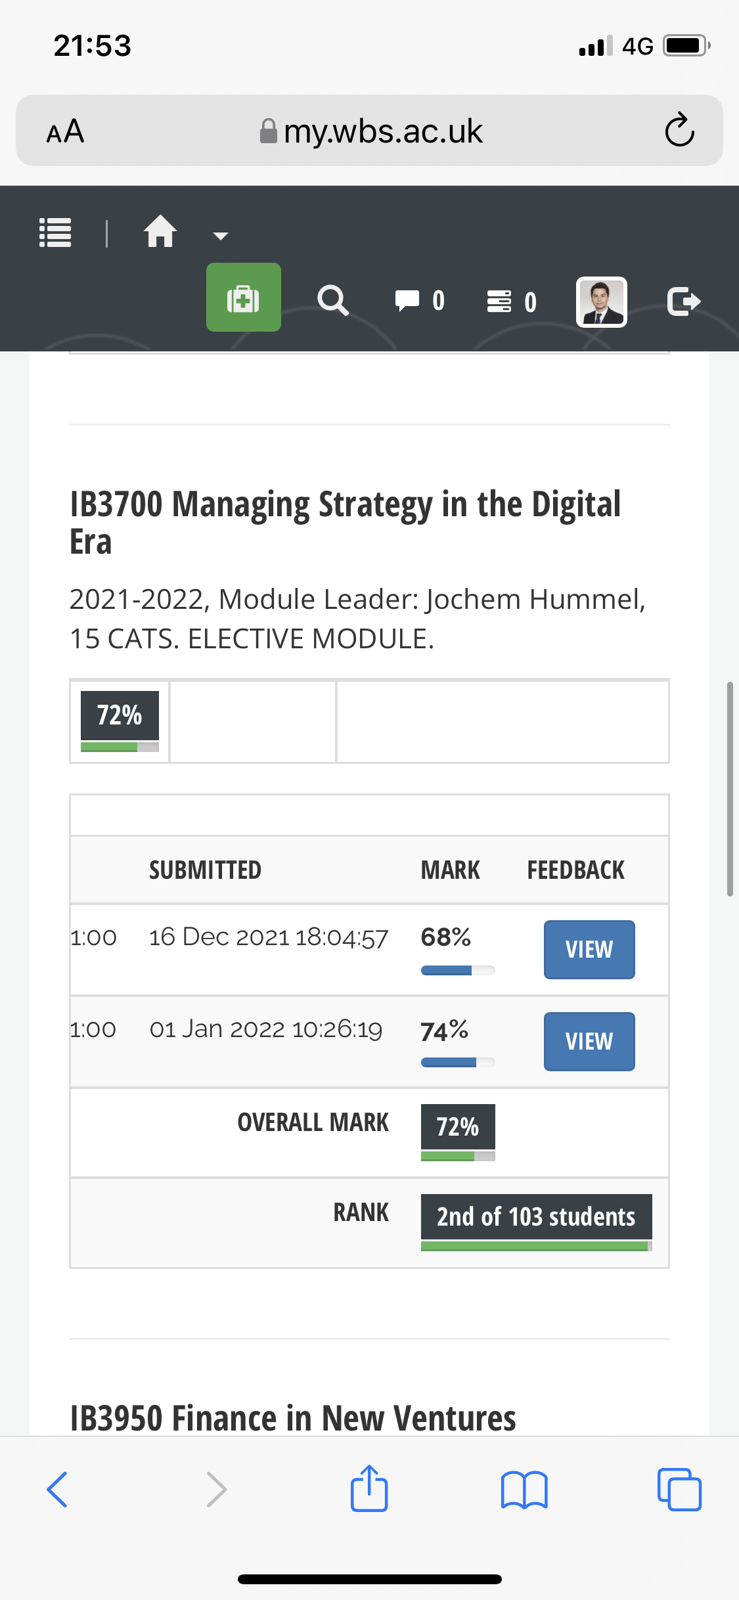Viewport: 739px width, 1600px height.
Task: Open search with magnifying glass icon
Action: pyautogui.click(x=333, y=301)
